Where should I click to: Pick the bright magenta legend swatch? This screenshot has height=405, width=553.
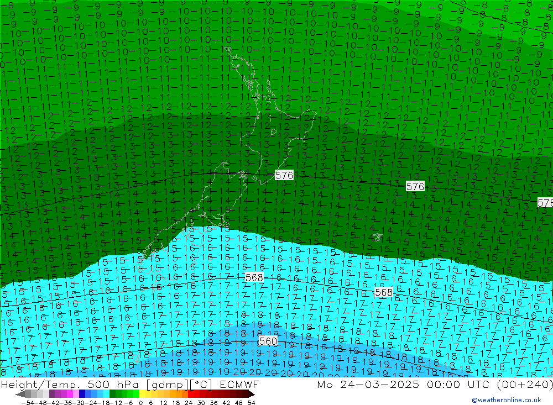tap(70, 394)
